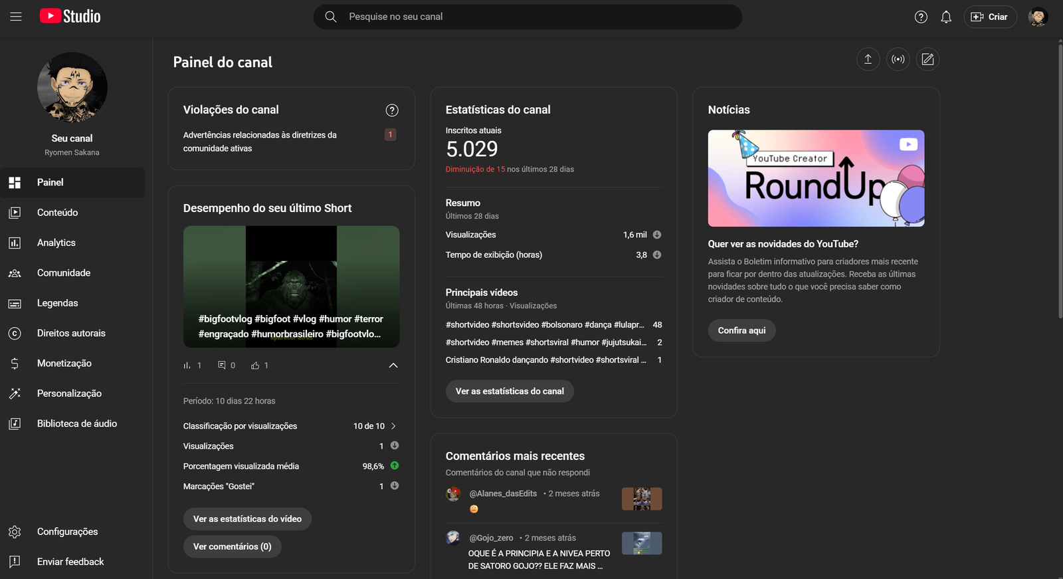Screen dimensions: 1063x579
Task: Click the upload videos arrow icon
Action: tap(868, 59)
